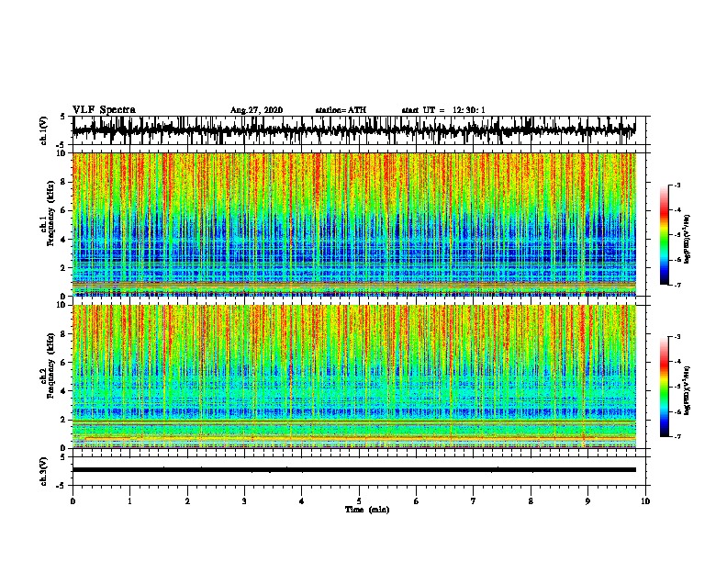Click the time axis tick label "2"

coord(187,501)
